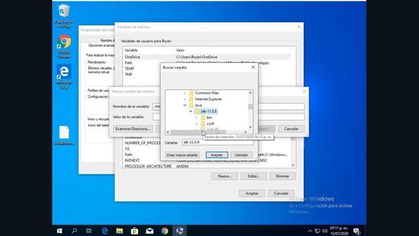
Task: Collapse the Java folder node
Action: click(x=185, y=105)
